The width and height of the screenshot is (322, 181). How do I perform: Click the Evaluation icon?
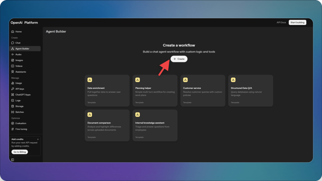[x=13, y=123]
